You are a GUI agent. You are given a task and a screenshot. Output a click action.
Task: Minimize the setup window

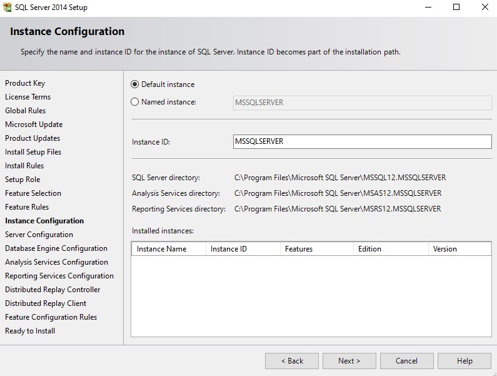(x=428, y=8)
